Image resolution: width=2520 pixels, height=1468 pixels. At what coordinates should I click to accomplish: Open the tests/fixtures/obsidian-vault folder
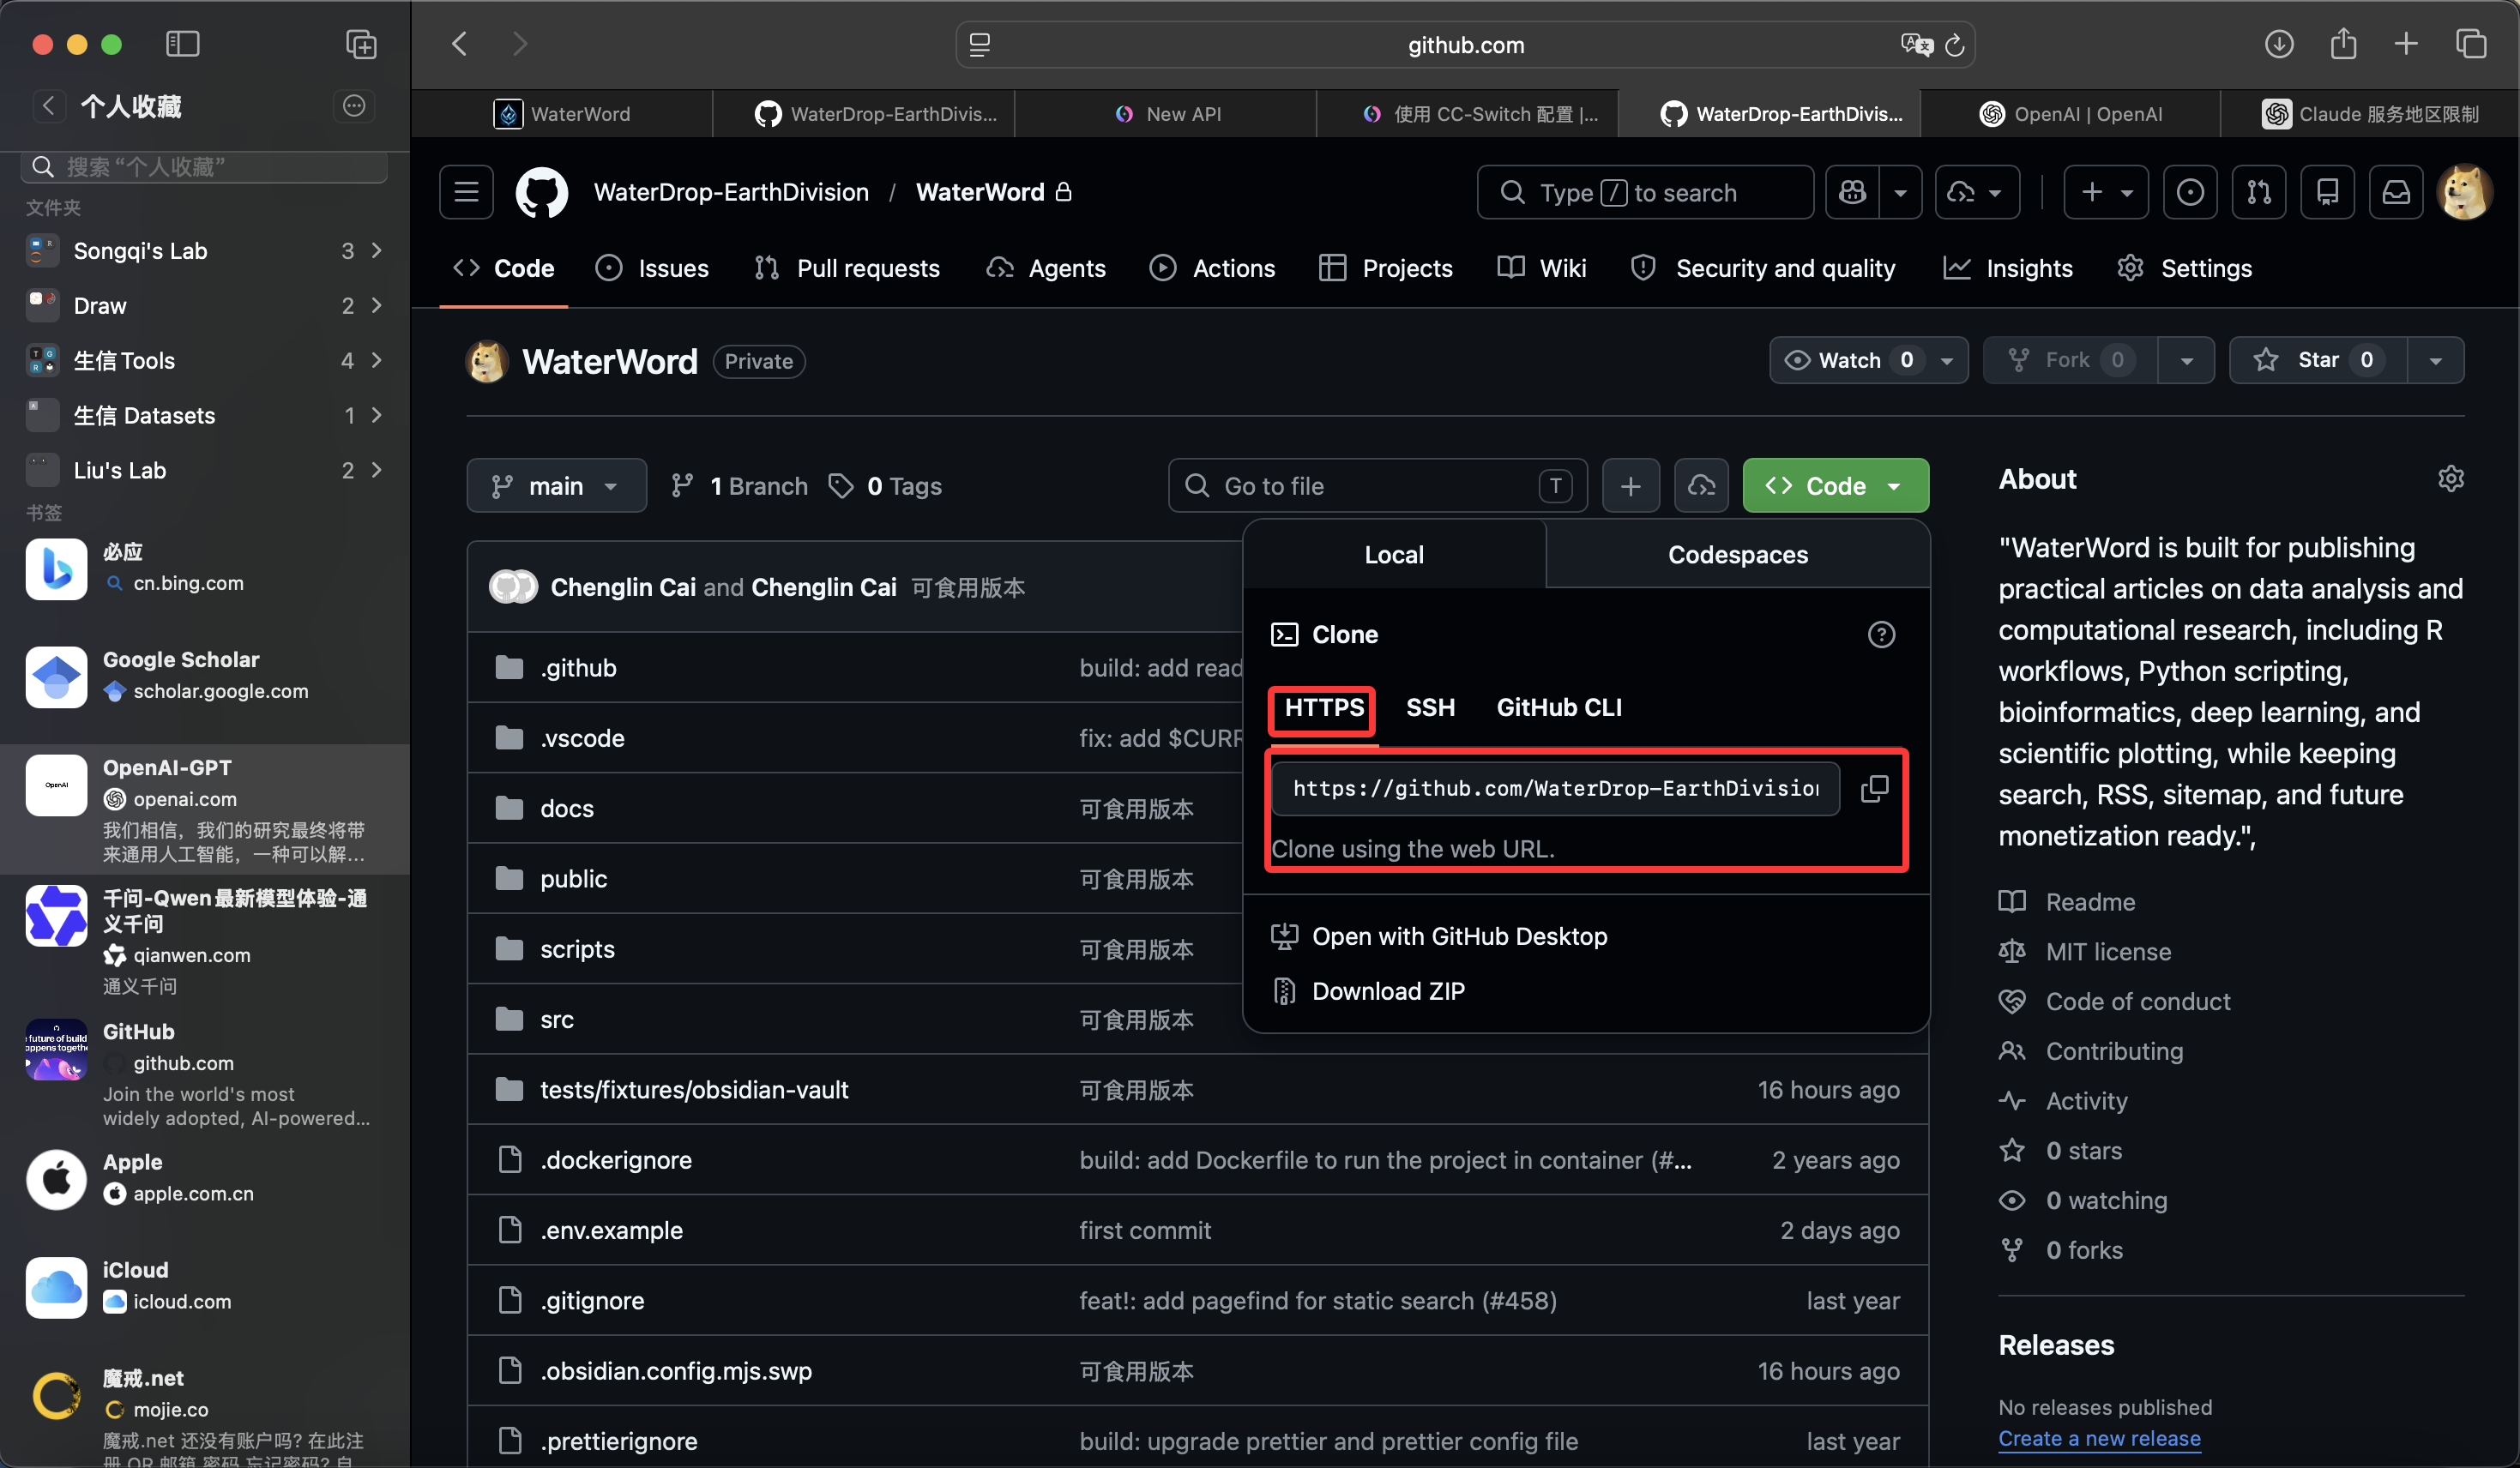point(694,1090)
